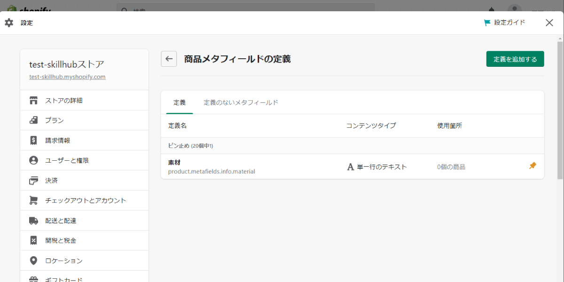Image resolution: width=564 pixels, height=282 pixels.
Task: Close the settings dialog with X
Action: (549, 23)
